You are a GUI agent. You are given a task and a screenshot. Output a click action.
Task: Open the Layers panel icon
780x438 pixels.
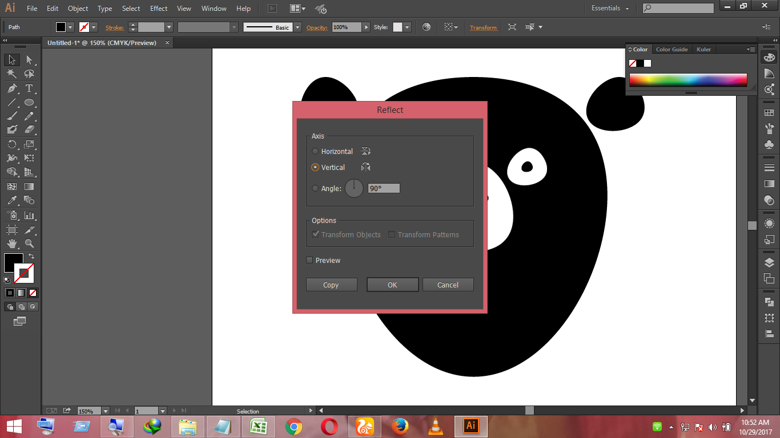pyautogui.click(x=769, y=262)
